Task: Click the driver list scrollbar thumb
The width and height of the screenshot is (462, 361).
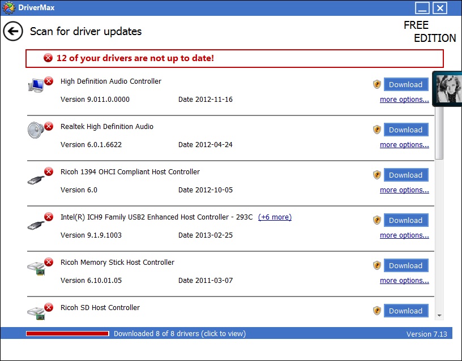Action: pyautogui.click(x=439, y=133)
